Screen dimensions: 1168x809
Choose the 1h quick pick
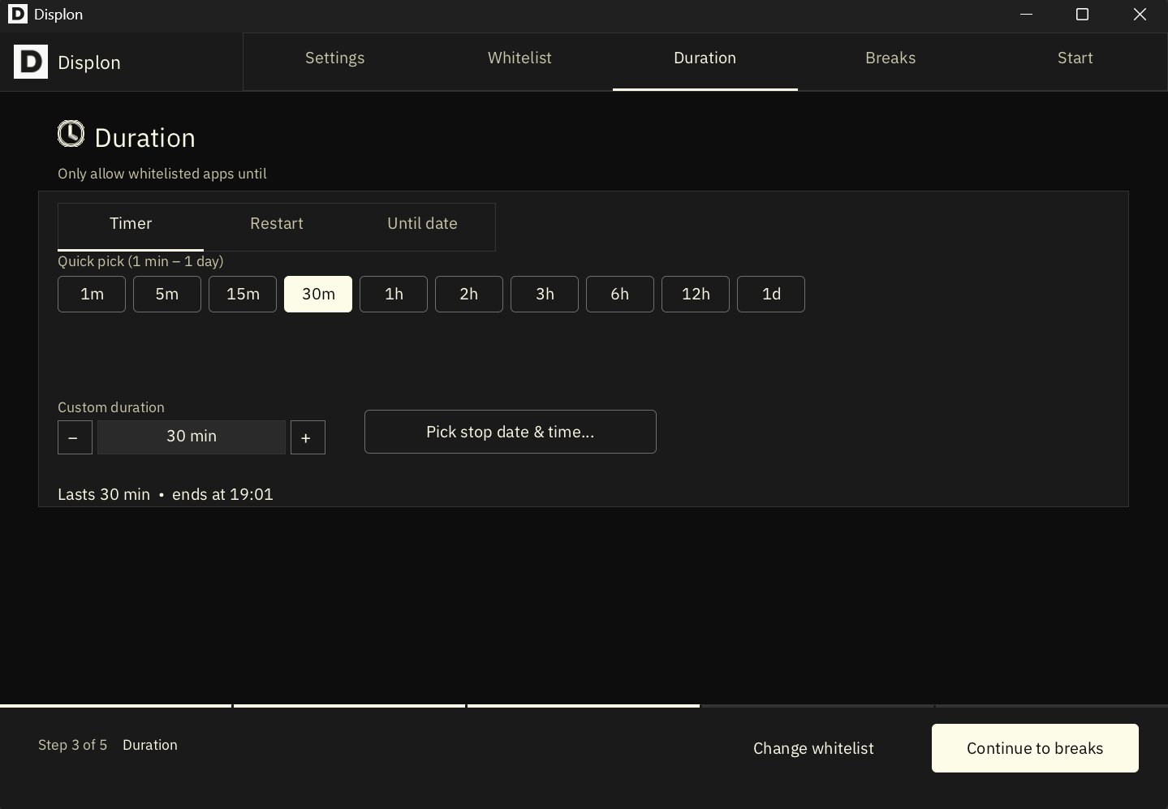coord(394,294)
